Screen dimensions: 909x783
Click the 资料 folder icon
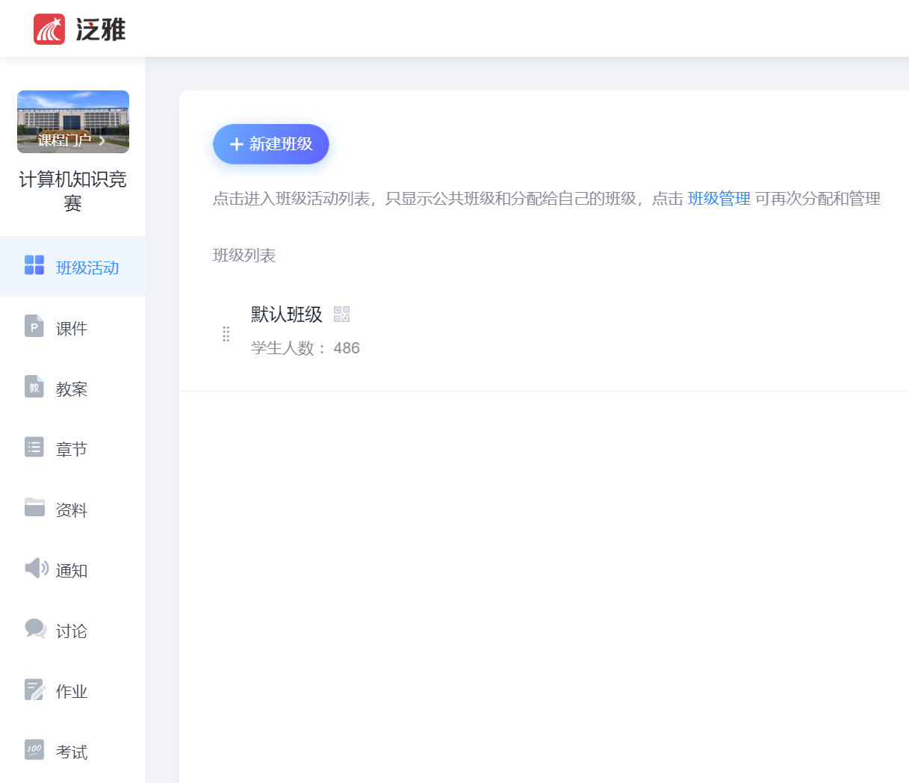pos(34,507)
